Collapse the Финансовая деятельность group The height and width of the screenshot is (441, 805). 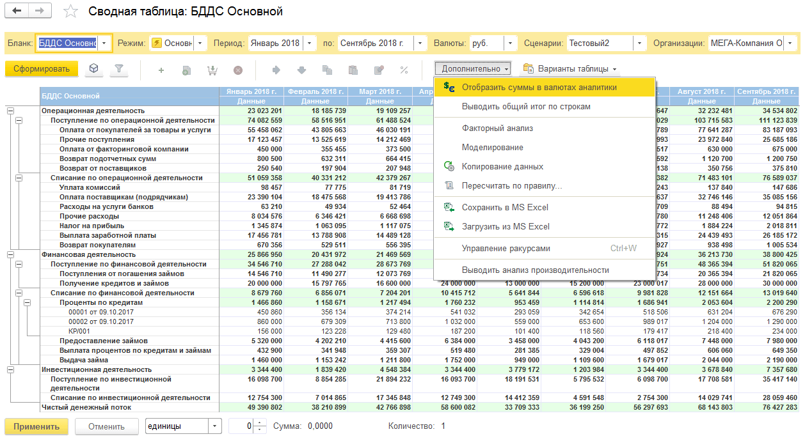coord(10,254)
